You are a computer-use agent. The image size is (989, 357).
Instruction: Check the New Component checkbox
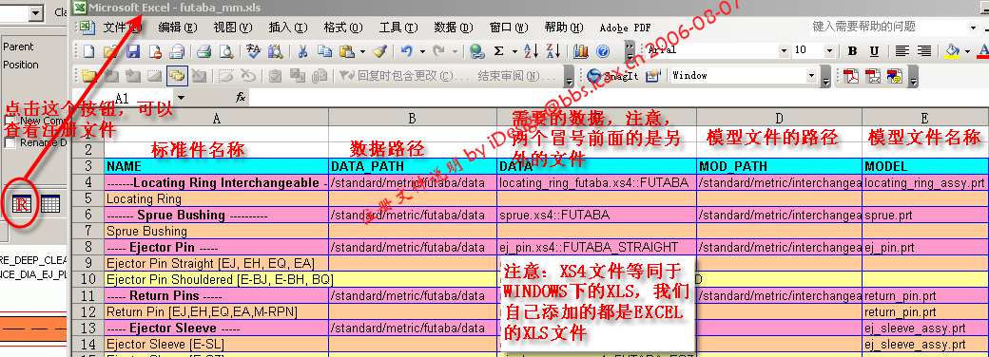(10, 121)
